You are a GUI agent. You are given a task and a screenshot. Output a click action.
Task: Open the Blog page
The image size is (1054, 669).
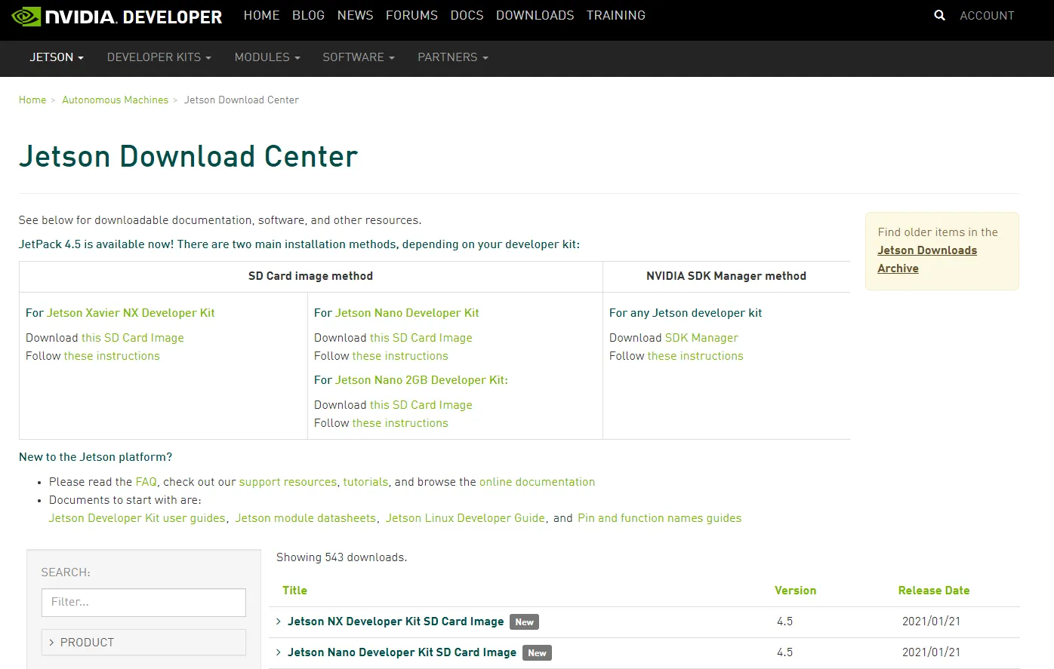click(x=308, y=15)
